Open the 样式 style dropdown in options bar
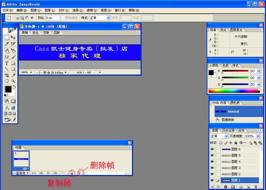 pyautogui.click(x=108, y=18)
